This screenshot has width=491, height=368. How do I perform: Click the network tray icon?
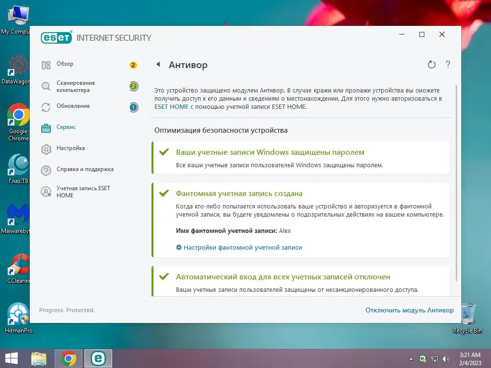tap(434, 359)
